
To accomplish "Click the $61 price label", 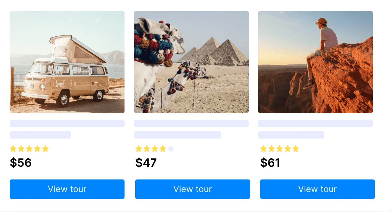I will (270, 163).
